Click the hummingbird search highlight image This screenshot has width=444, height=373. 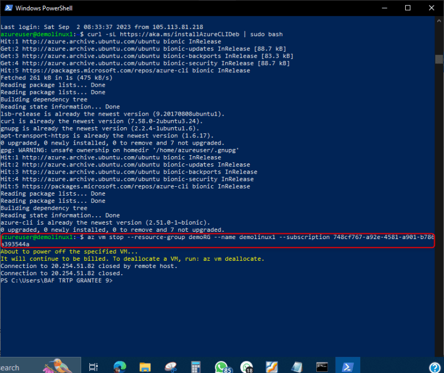tap(58, 366)
